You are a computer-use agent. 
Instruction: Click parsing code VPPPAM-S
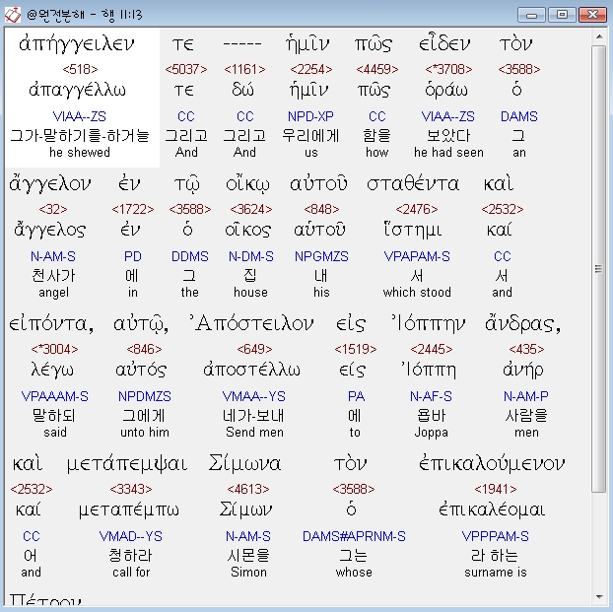[496, 536]
